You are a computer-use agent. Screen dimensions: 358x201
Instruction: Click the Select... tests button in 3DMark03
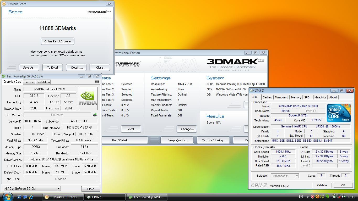(131, 129)
